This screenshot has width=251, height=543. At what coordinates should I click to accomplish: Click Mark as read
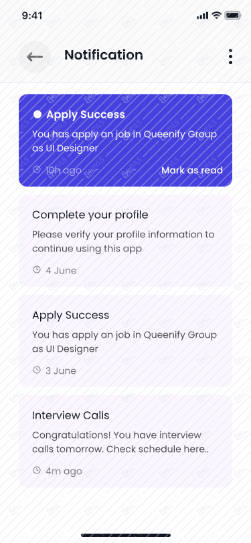click(192, 170)
